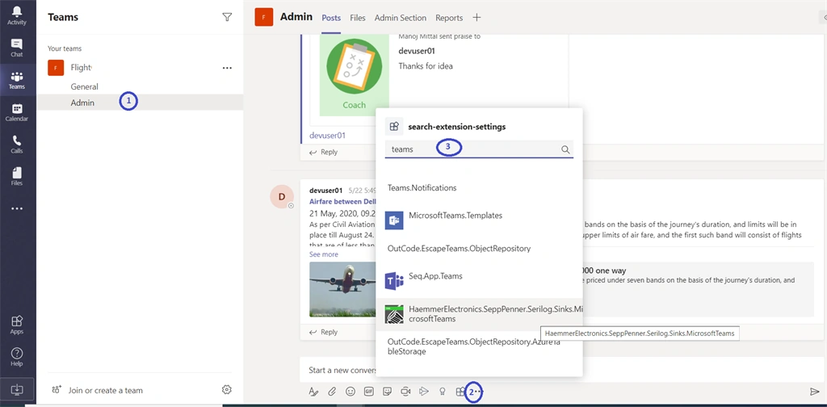Open the Airfare between Delhi headline link

click(342, 201)
